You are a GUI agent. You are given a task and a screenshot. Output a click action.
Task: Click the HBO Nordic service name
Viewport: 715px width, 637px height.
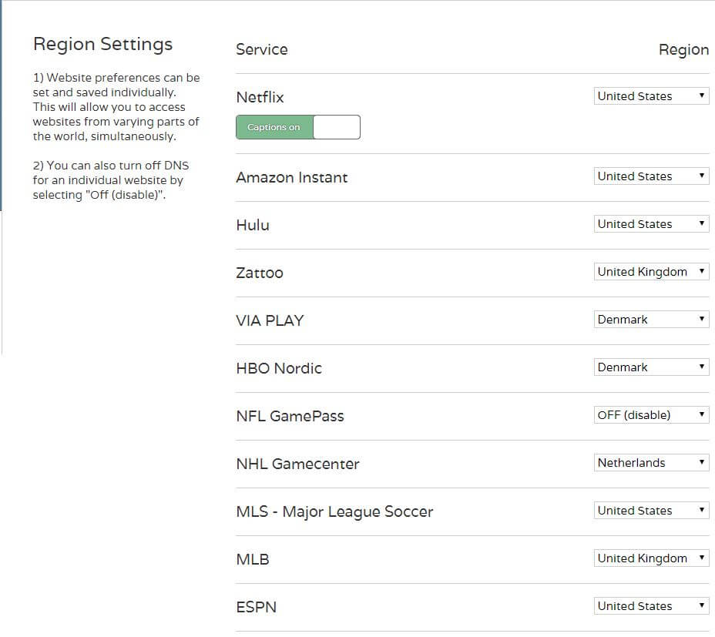pyautogui.click(x=279, y=368)
